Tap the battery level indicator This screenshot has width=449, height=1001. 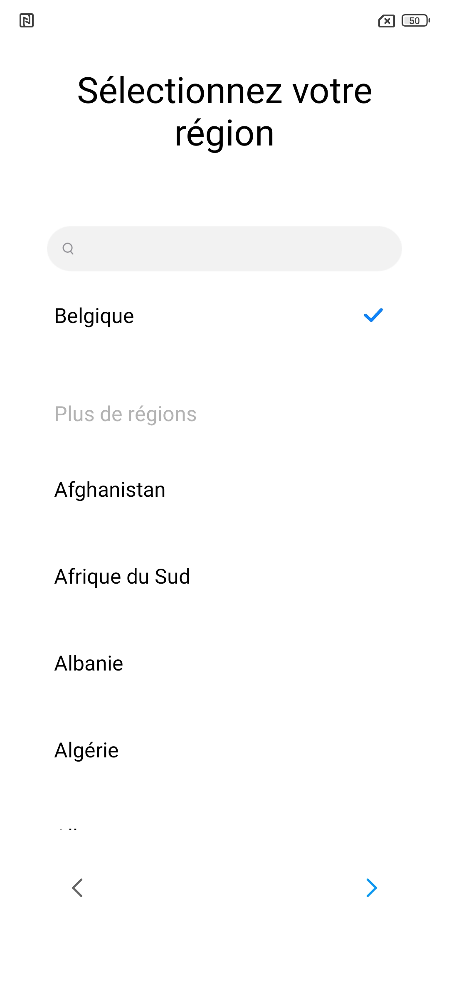[415, 21]
